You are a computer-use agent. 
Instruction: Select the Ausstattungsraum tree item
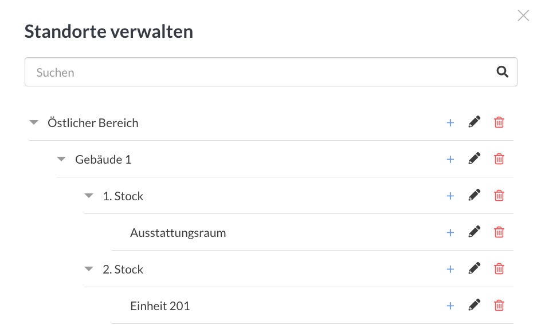click(x=178, y=233)
